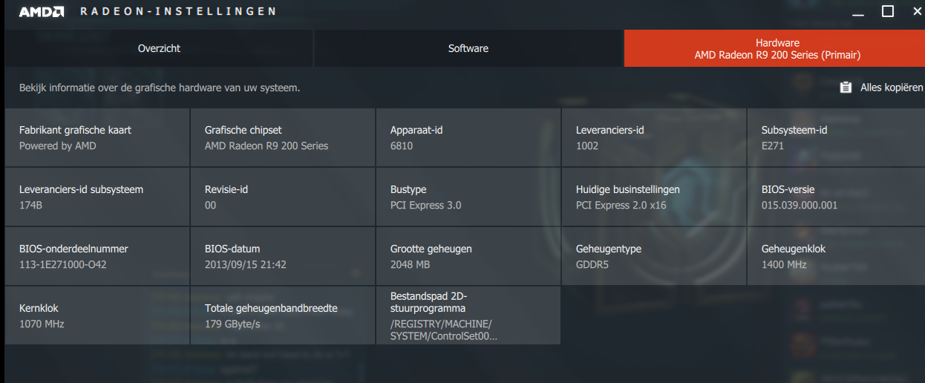925x383 pixels.
Task: Maximize the Radeon-instellingen window
Action: coord(888,11)
